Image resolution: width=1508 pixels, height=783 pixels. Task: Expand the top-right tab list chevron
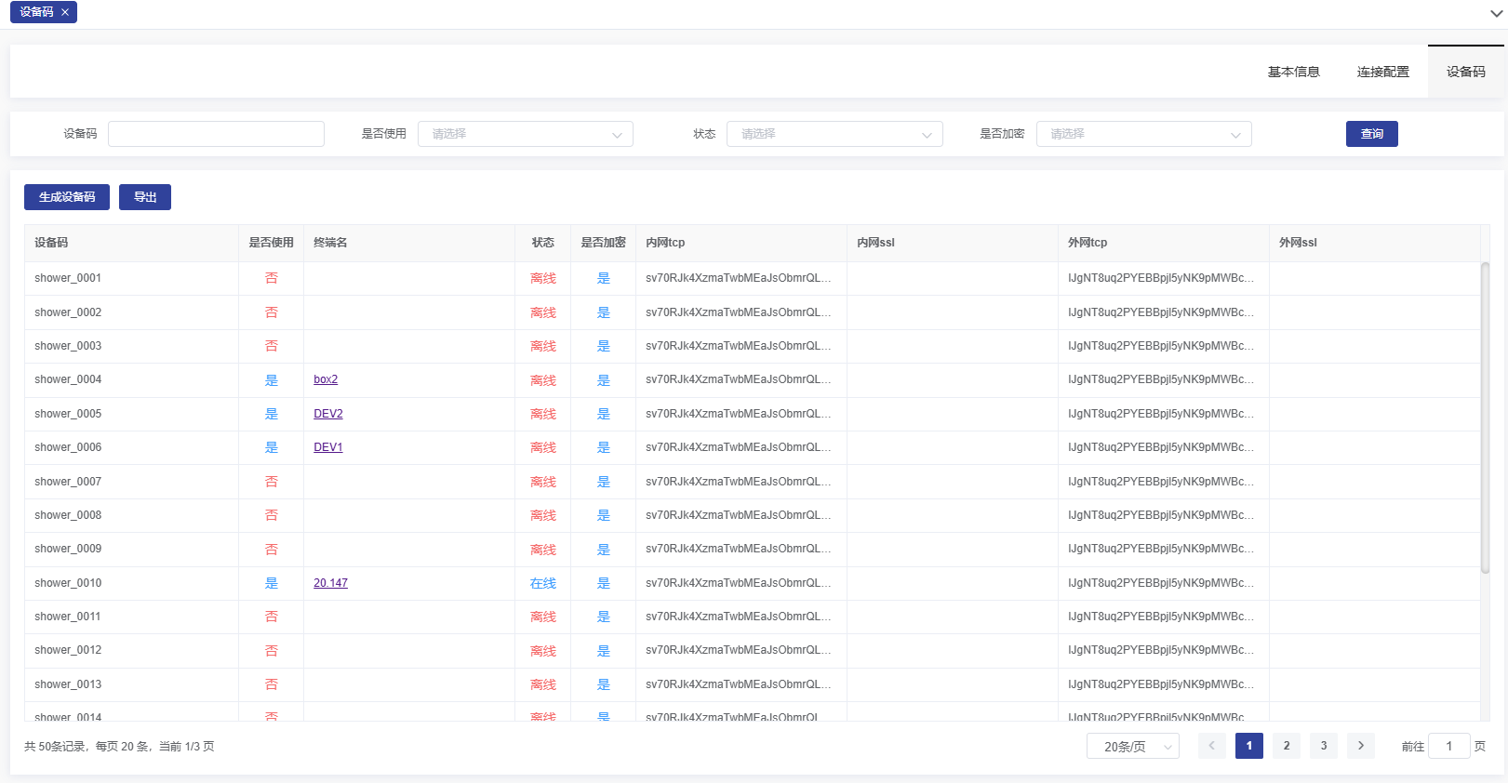[1496, 14]
